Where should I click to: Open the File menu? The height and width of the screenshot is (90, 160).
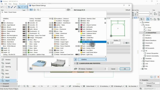2,4
